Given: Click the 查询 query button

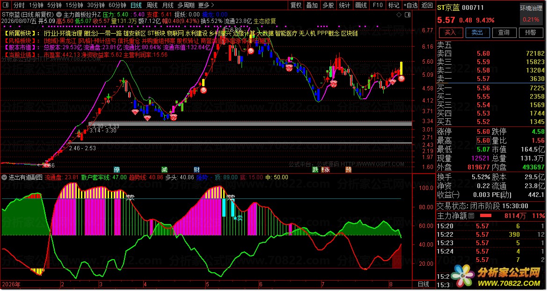Looking at the screenshot, I should tap(504, 32).
